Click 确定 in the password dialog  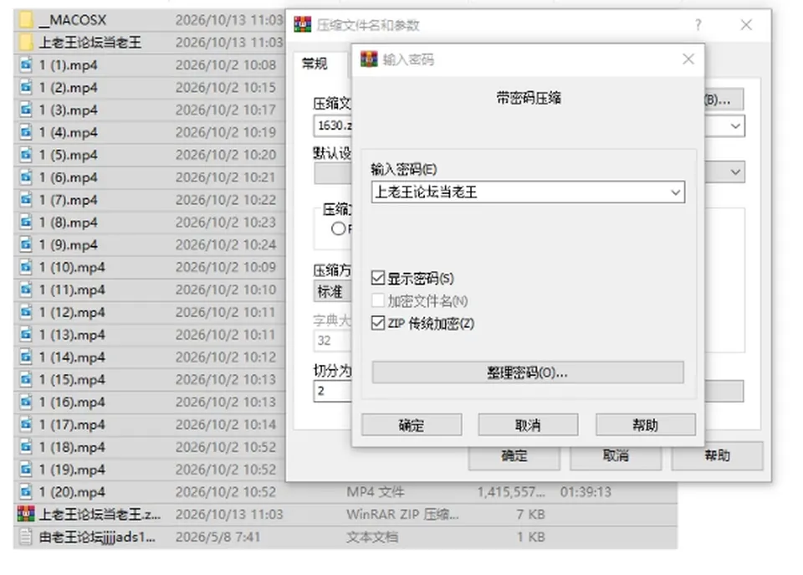[412, 425]
